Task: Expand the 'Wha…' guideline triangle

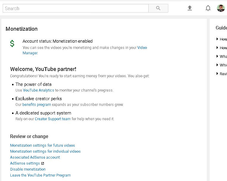Action: click(217, 56)
